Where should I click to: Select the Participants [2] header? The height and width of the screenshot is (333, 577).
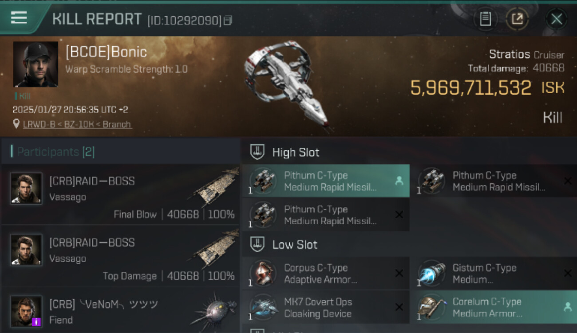[55, 152]
